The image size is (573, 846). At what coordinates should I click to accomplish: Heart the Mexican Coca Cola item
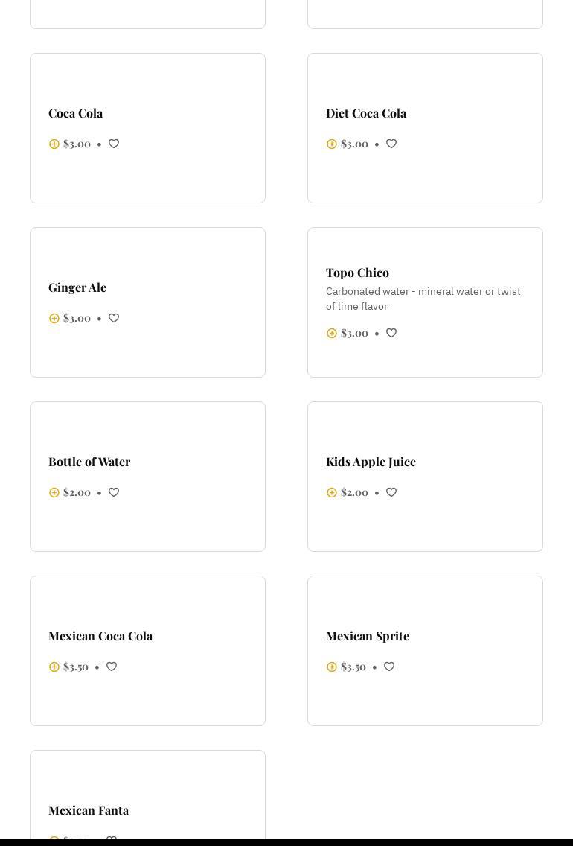(112, 667)
